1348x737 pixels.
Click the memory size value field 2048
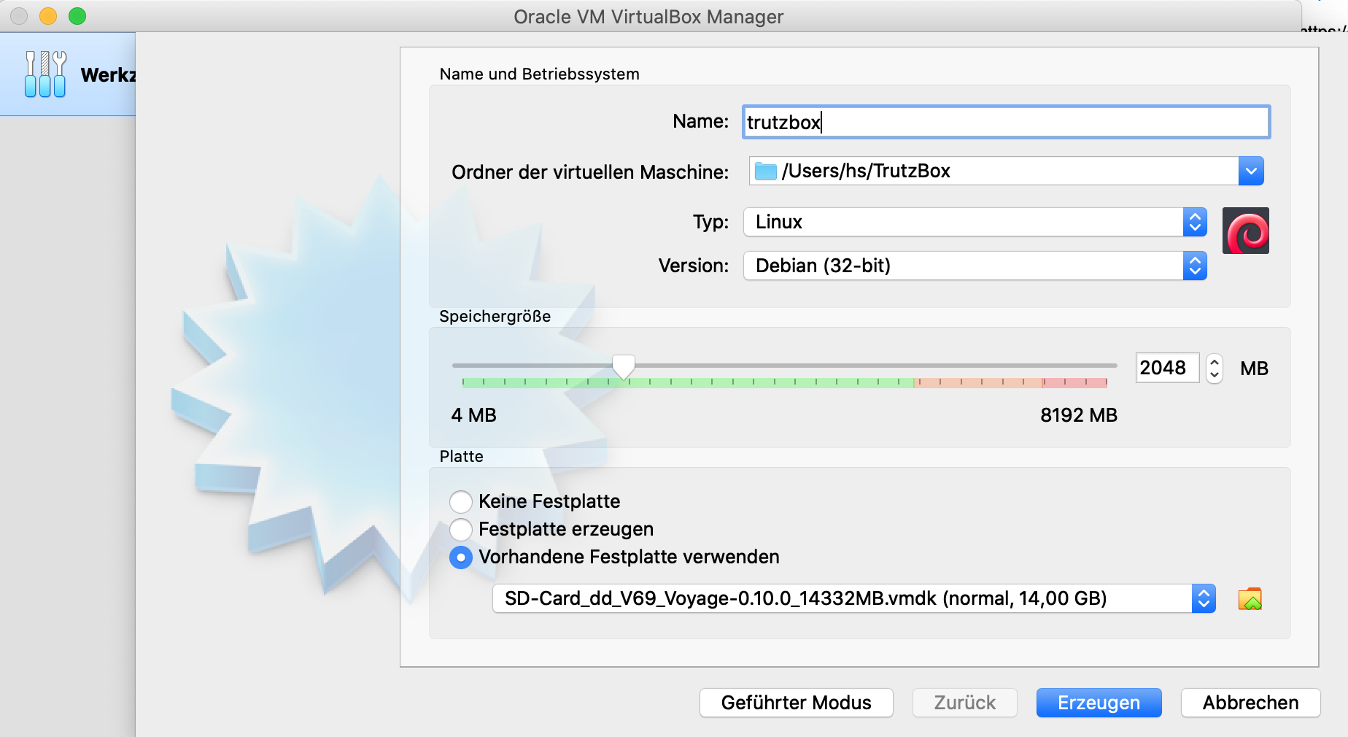pos(1166,368)
